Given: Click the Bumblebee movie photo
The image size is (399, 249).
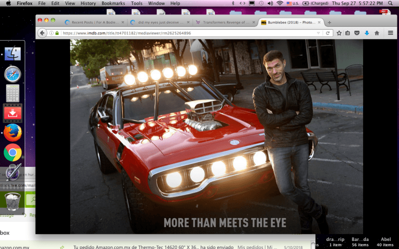Looking at the screenshot, I should click(216, 136).
